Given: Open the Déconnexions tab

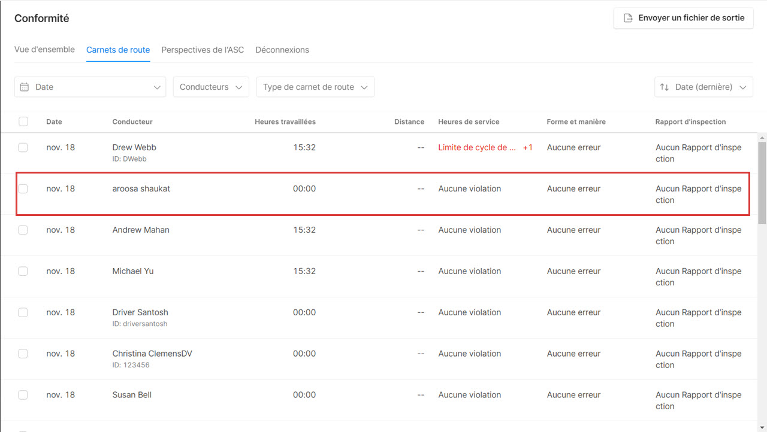Looking at the screenshot, I should [x=282, y=50].
